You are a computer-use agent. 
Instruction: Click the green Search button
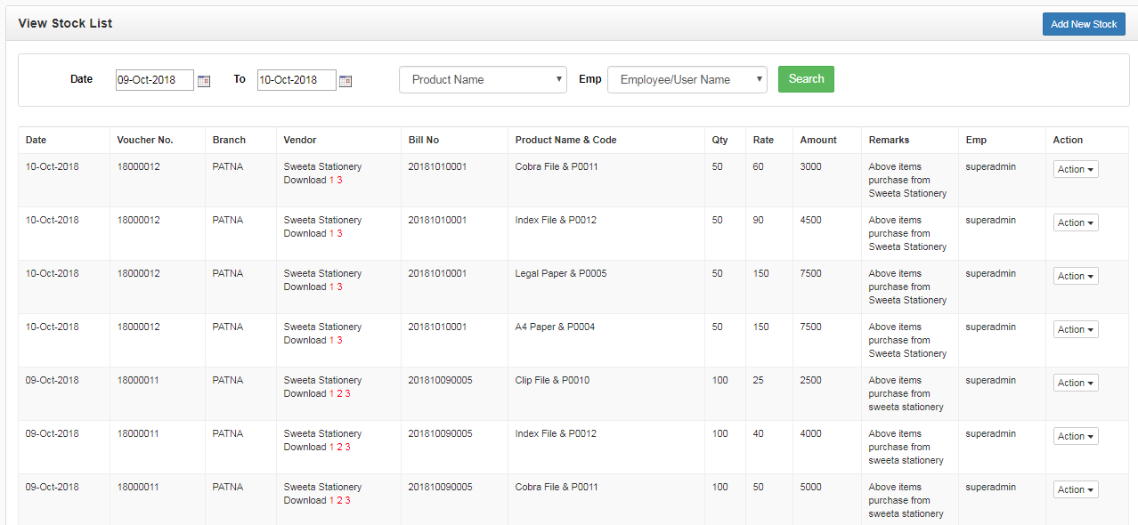[806, 79]
